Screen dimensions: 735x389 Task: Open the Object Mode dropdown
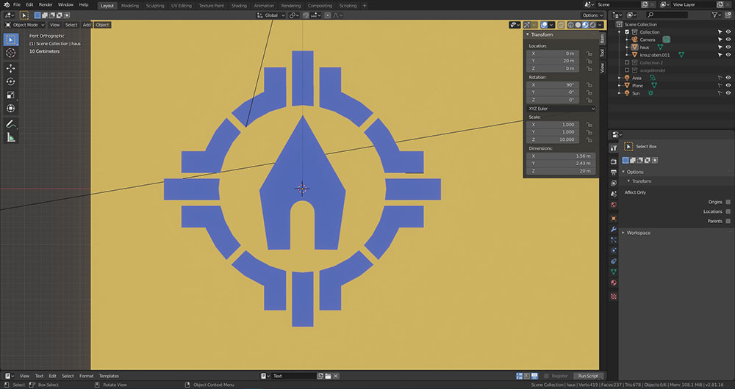click(26, 25)
